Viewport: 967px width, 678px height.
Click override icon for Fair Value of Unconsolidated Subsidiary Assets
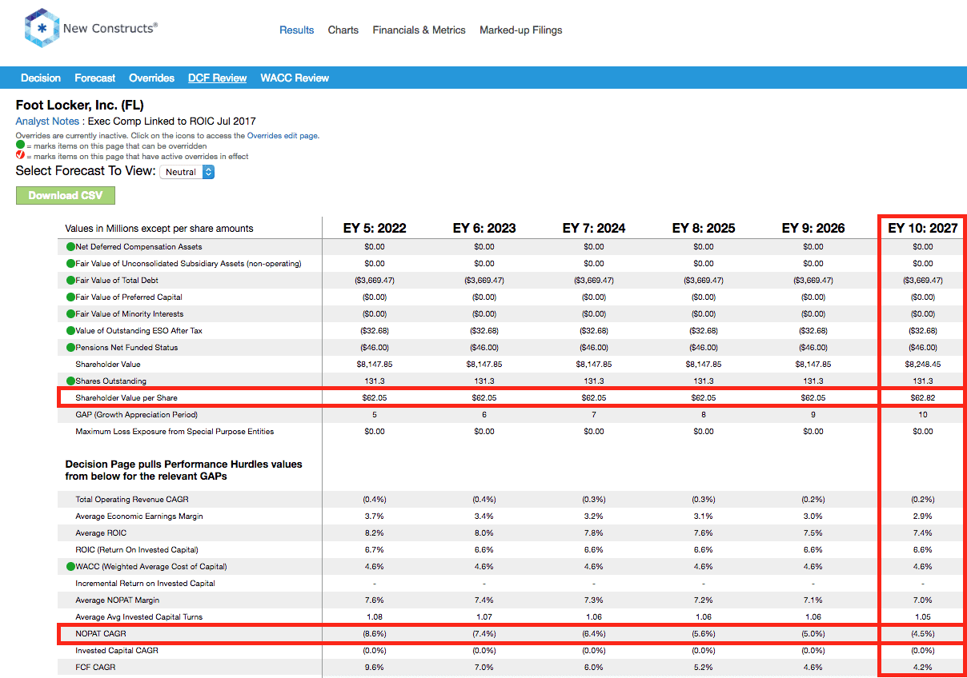(70, 264)
